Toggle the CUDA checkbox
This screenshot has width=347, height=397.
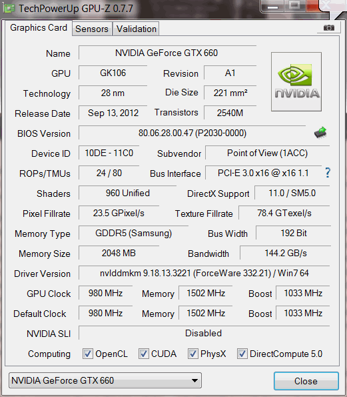click(x=143, y=354)
